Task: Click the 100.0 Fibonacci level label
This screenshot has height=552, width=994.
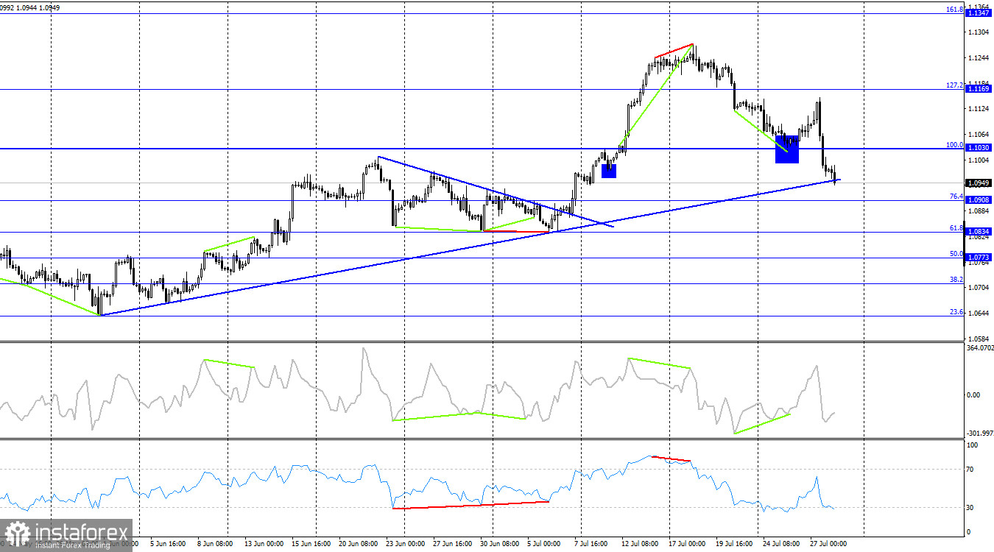Action: (954, 145)
